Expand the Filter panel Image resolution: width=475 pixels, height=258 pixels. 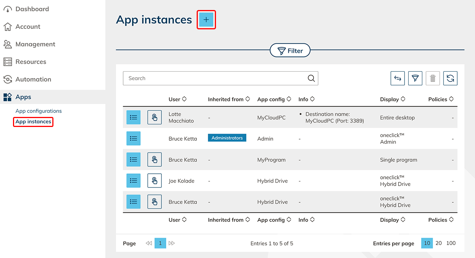pyautogui.click(x=290, y=50)
